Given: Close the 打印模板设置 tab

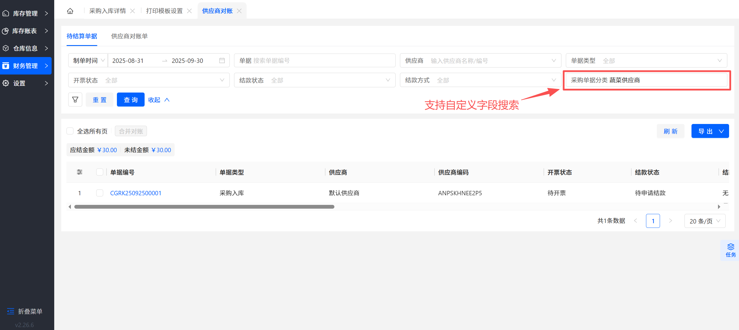Looking at the screenshot, I should coord(189,11).
